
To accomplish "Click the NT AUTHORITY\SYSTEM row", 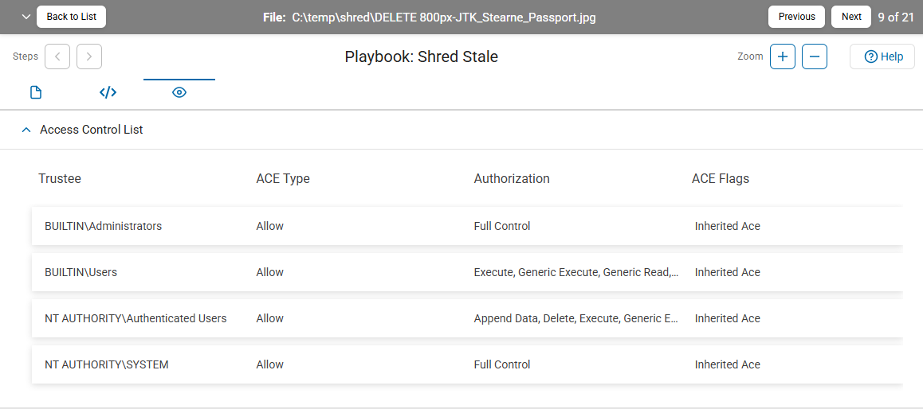I will (106, 364).
